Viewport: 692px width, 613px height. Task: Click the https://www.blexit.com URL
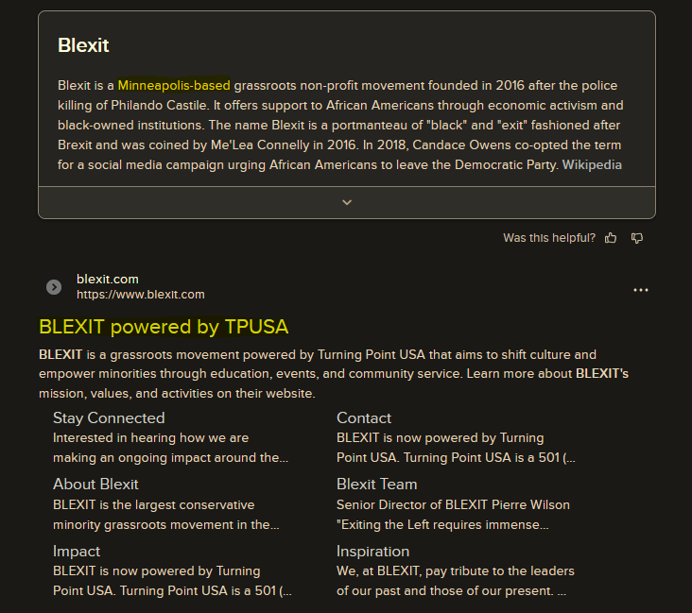141,295
